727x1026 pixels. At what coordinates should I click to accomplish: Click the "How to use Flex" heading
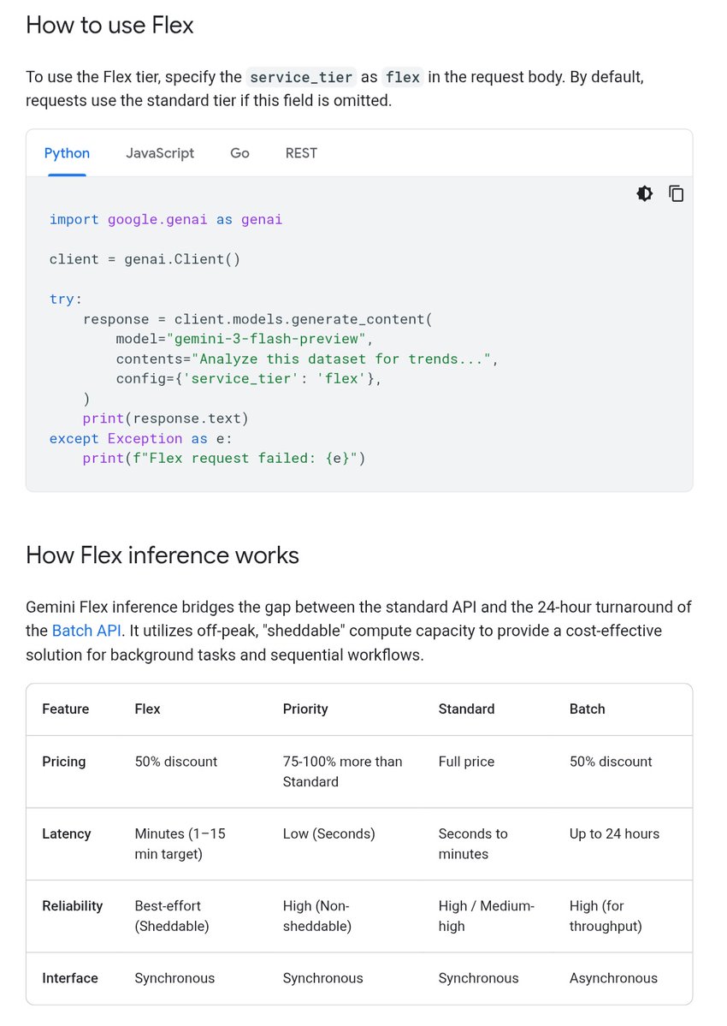109,26
